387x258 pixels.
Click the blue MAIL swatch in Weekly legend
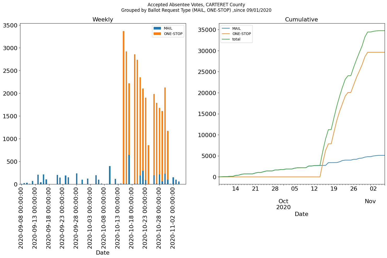158,28
